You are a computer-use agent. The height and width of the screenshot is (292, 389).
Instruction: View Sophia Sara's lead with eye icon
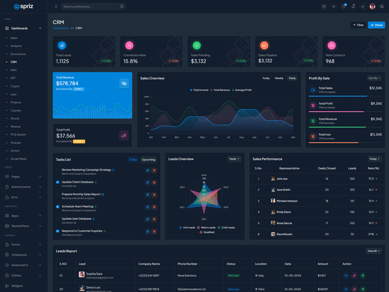click(346, 275)
